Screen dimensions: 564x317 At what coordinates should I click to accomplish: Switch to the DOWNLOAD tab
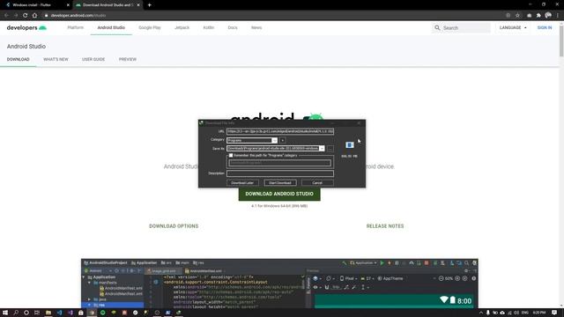pos(18,59)
